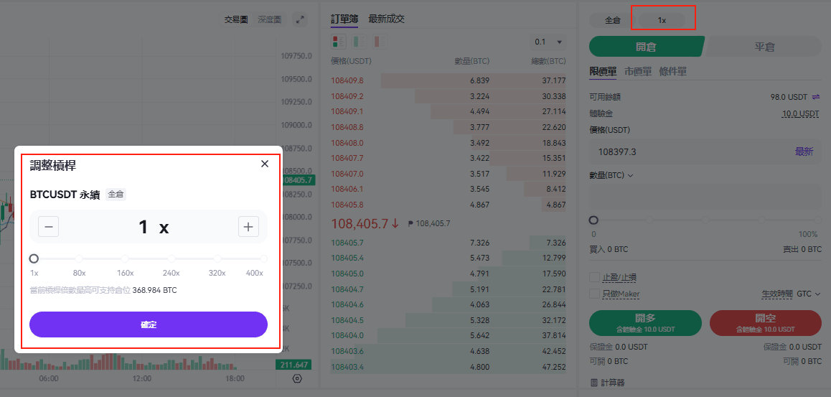The height and width of the screenshot is (397, 831).
Task: Tick the 只做Maker checkbox
Action: 594,294
